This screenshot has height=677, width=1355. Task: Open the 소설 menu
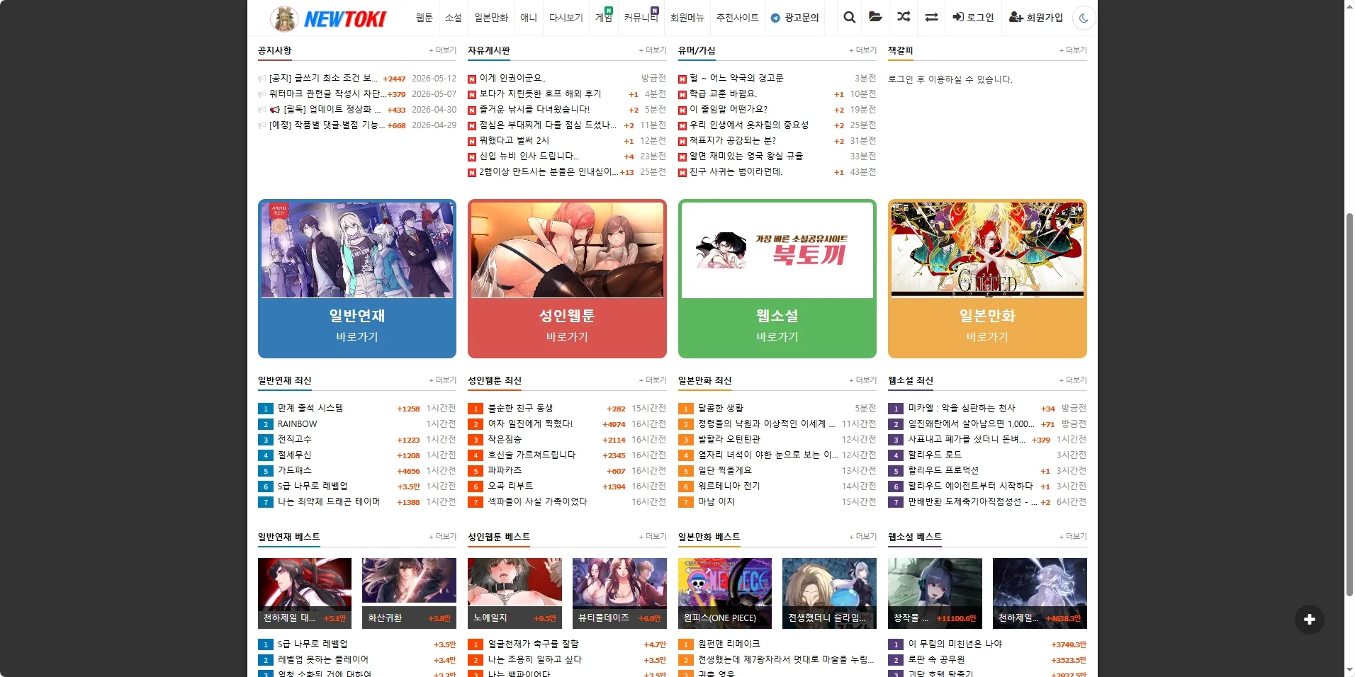click(x=454, y=18)
